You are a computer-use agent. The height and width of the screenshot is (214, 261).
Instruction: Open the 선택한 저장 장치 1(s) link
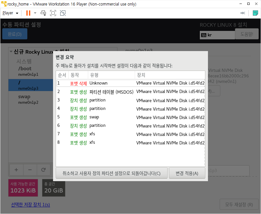tap(31, 205)
